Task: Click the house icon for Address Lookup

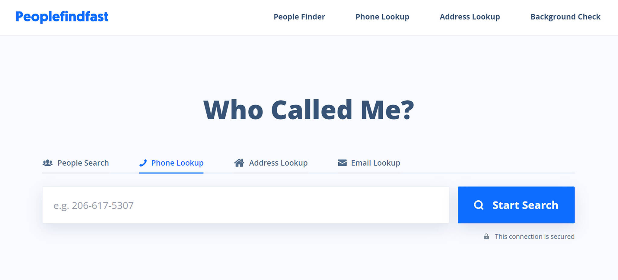Action: point(239,163)
